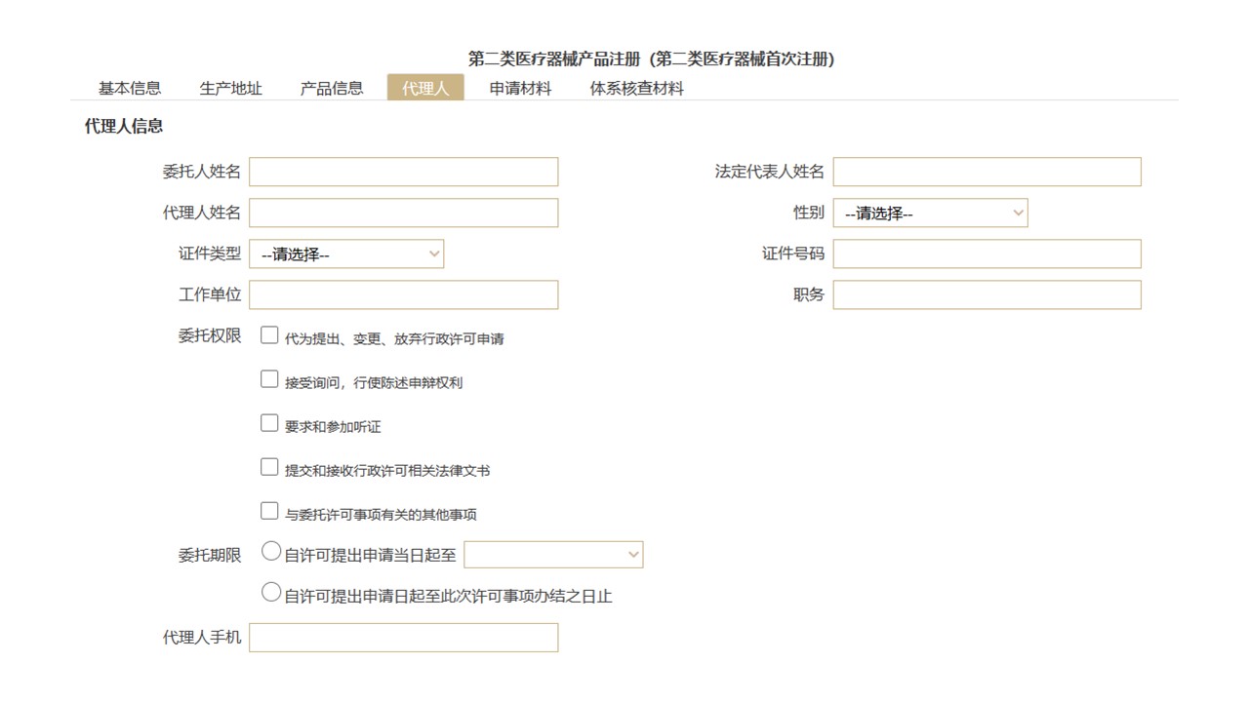Viewport: 1249px width, 702px height.
Task: Open the 生产地址 tab
Action: [x=230, y=88]
